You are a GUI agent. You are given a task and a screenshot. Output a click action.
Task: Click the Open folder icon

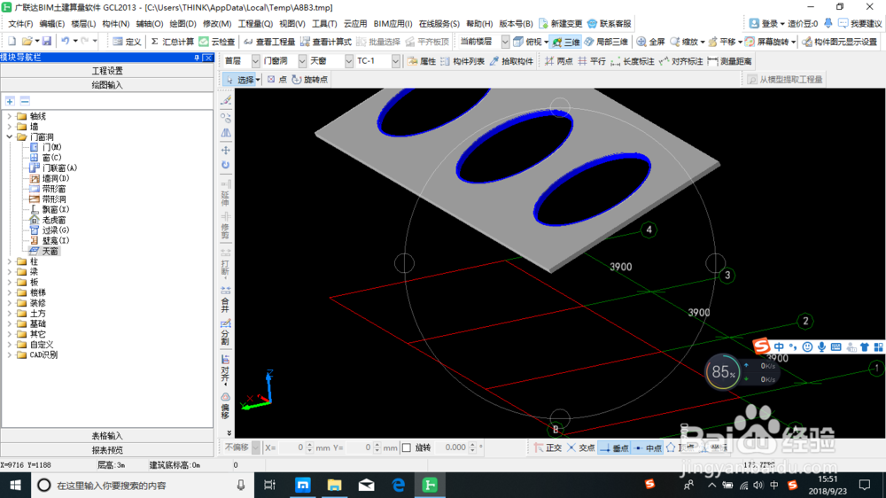pos(27,42)
